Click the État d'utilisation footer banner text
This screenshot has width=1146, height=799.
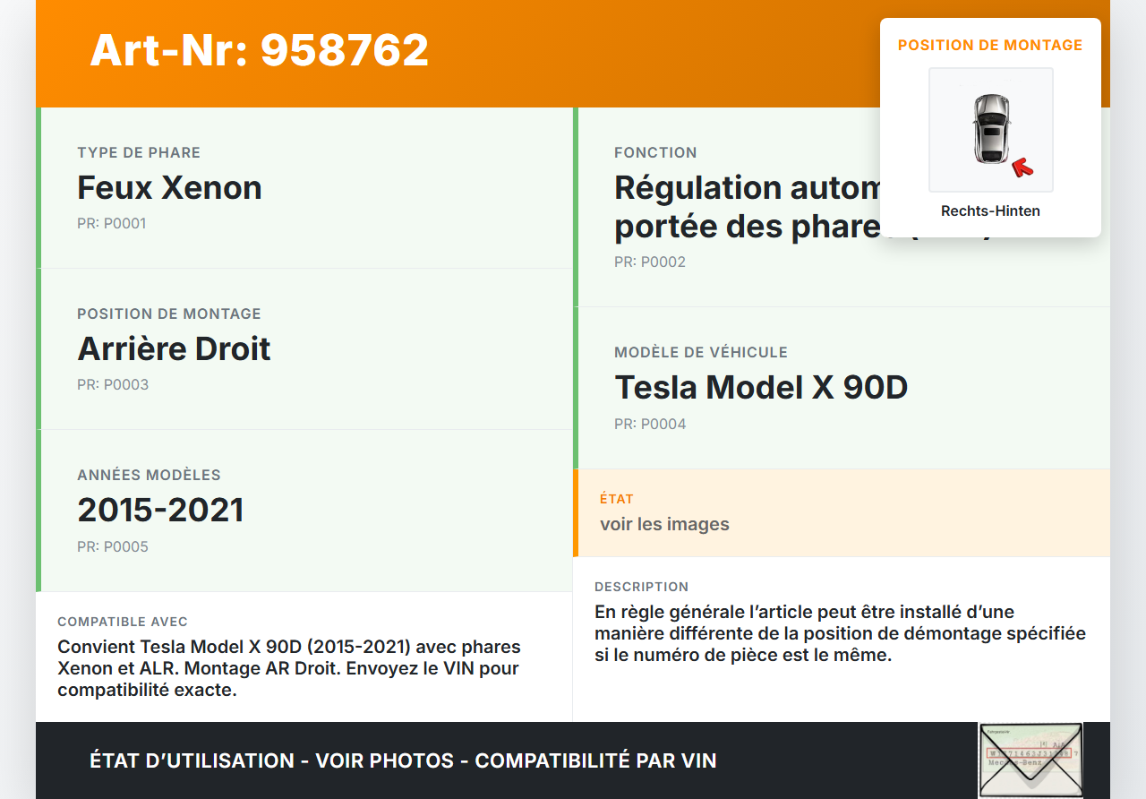(403, 761)
